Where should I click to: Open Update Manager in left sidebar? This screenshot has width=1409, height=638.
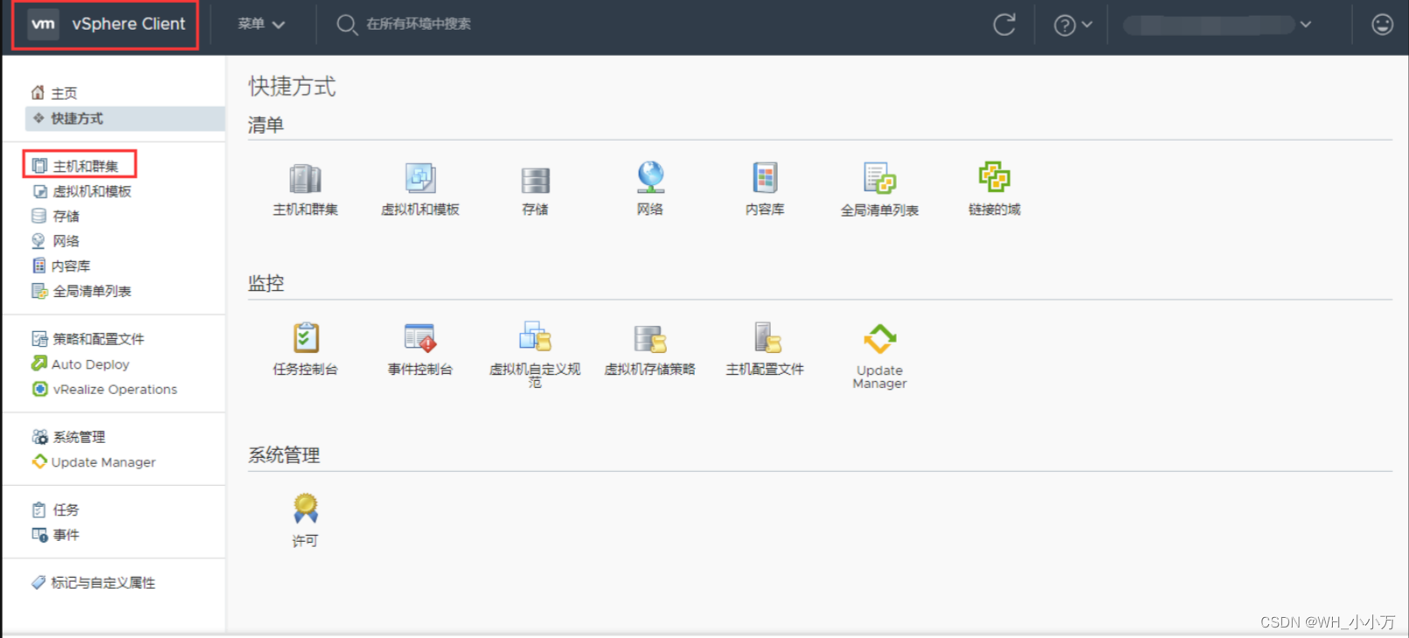(x=94, y=461)
